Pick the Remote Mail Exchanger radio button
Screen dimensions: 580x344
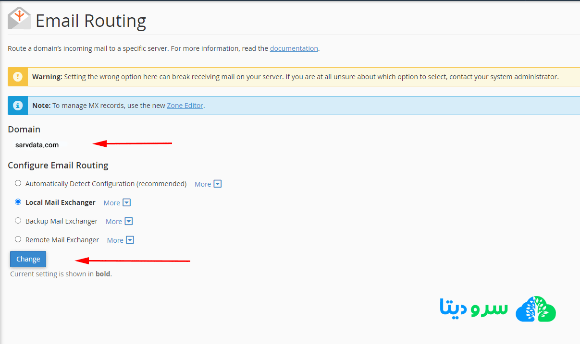point(18,239)
